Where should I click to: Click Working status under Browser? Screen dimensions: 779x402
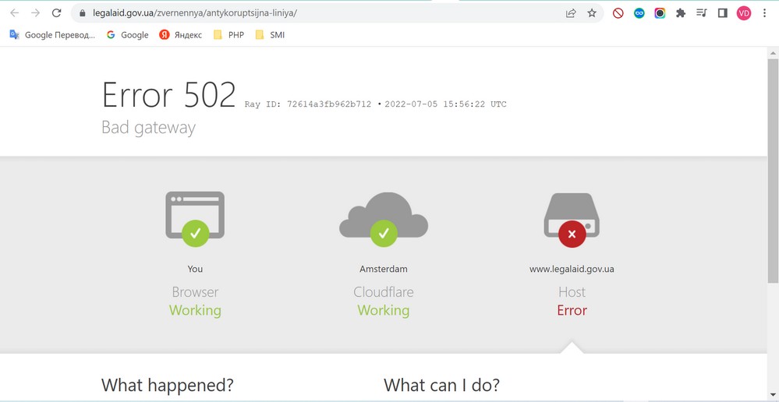[x=195, y=311]
